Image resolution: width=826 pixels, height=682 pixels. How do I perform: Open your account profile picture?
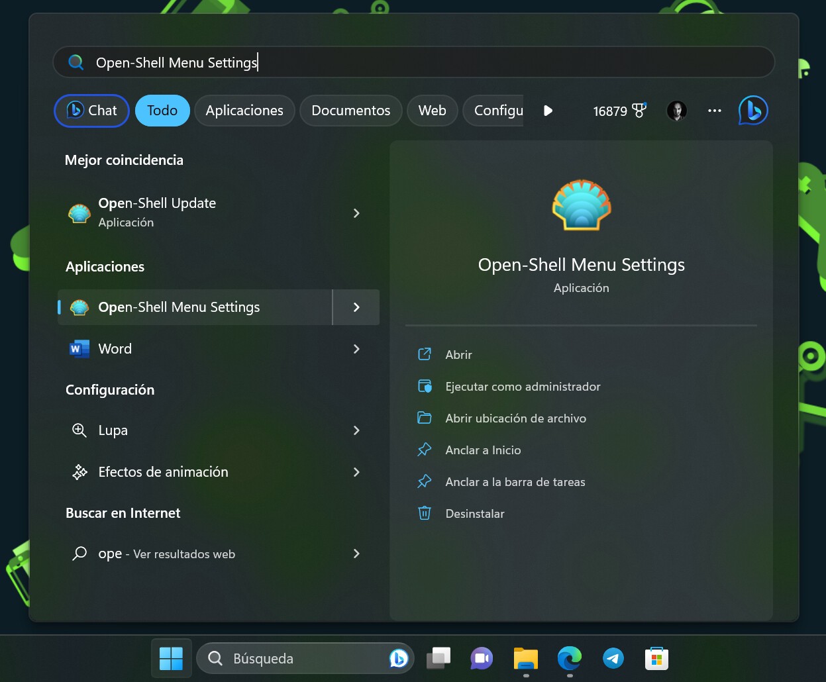[x=676, y=111]
